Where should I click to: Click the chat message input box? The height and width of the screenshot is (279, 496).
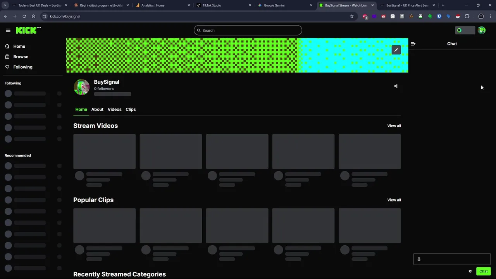[452, 259]
